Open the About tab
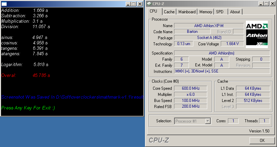This screenshot has height=147, width=277. (235, 12)
